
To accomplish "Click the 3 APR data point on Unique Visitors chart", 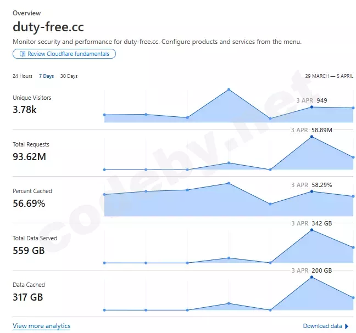I will click(x=311, y=107).
